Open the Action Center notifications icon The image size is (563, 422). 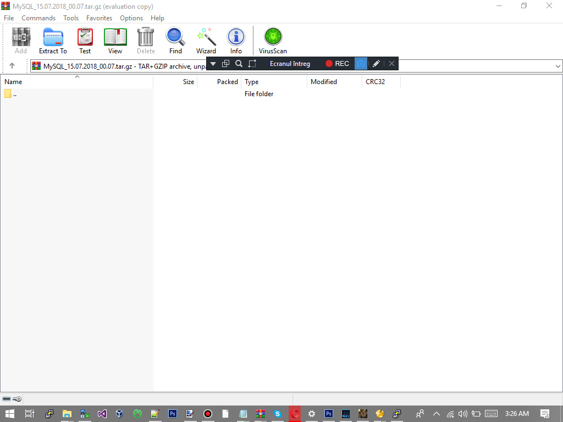(x=545, y=414)
